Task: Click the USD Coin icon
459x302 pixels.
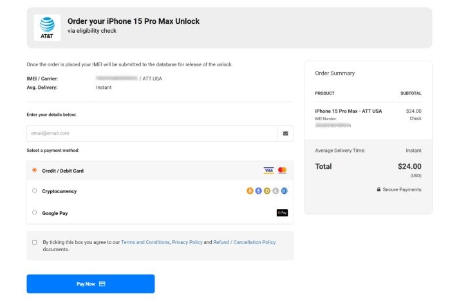Action: [284, 191]
